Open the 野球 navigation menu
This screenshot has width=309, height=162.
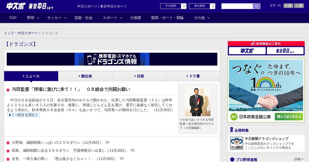tap(31, 18)
